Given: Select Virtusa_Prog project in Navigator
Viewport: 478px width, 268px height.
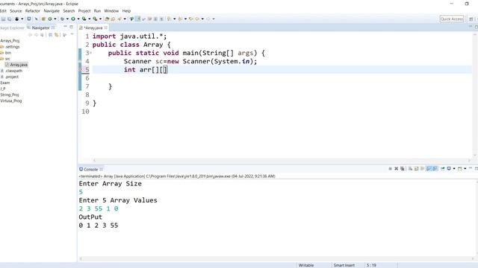Looking at the screenshot, I should 11,101.
